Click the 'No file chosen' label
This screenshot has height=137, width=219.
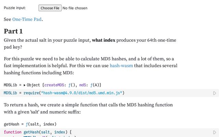pos(75,8)
